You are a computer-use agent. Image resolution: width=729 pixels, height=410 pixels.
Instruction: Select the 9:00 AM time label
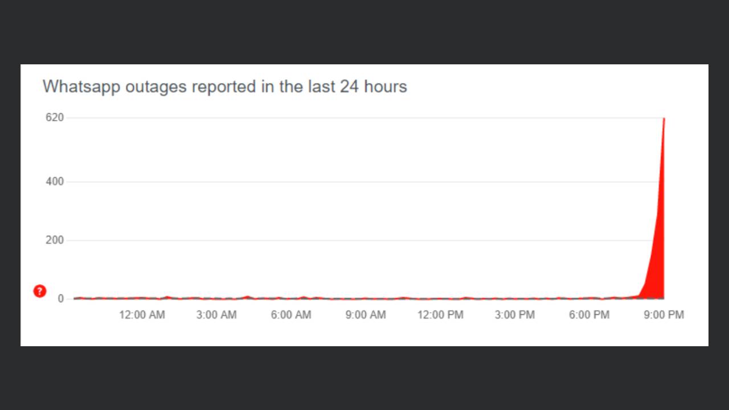pyautogui.click(x=366, y=315)
